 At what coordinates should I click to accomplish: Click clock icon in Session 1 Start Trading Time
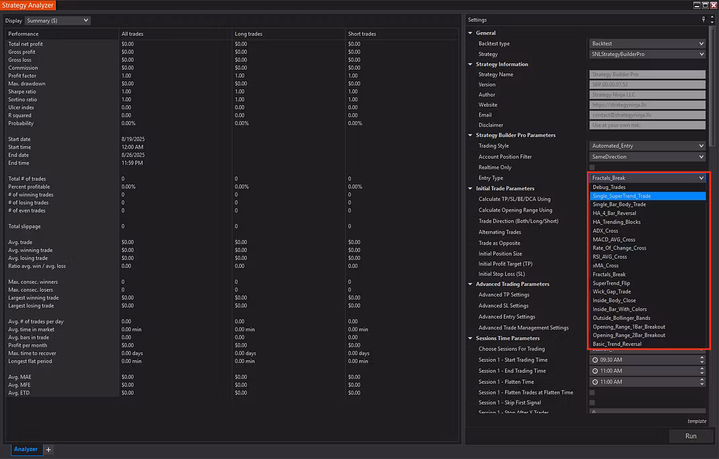click(596, 360)
